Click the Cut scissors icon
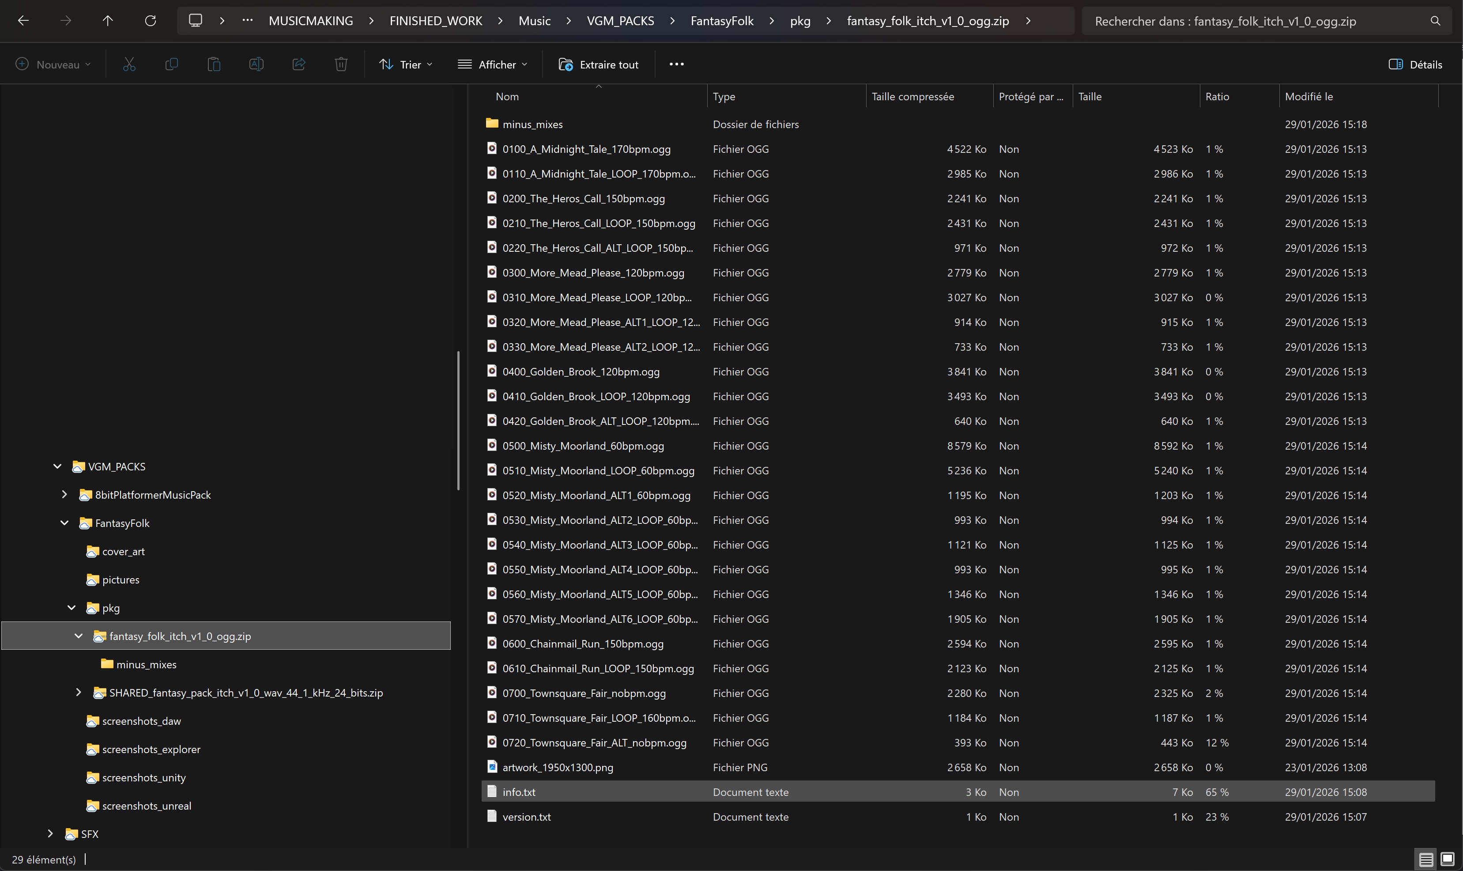This screenshot has width=1463, height=871. point(129,64)
